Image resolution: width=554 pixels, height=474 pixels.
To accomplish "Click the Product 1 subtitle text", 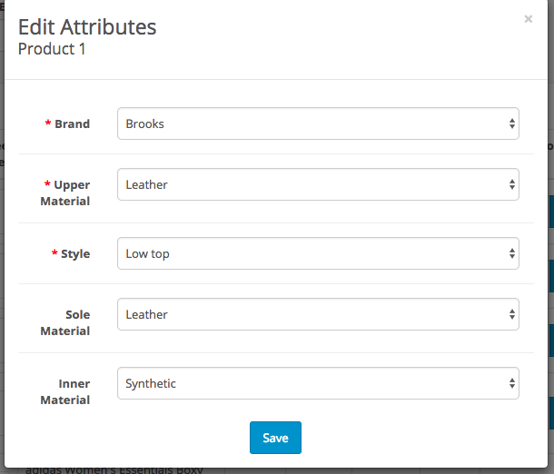I will pyautogui.click(x=52, y=49).
